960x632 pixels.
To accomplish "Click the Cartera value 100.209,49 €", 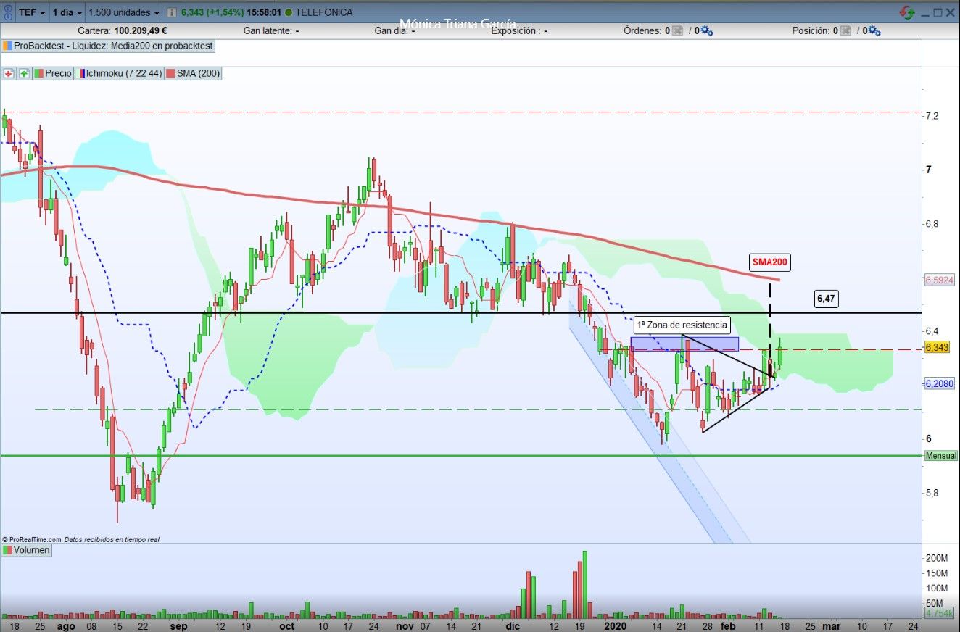I will coord(140,31).
